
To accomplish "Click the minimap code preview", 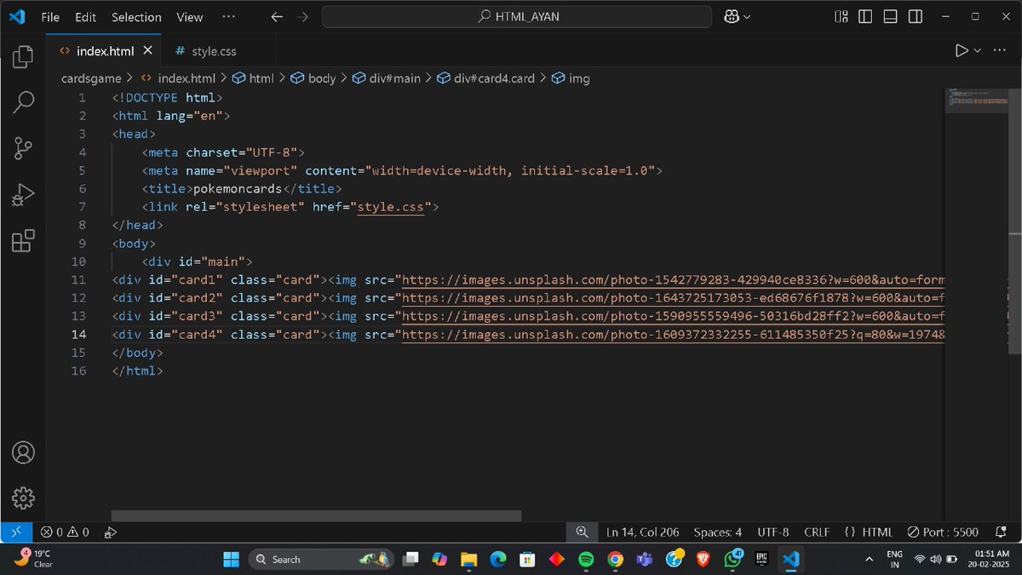I will click(977, 99).
